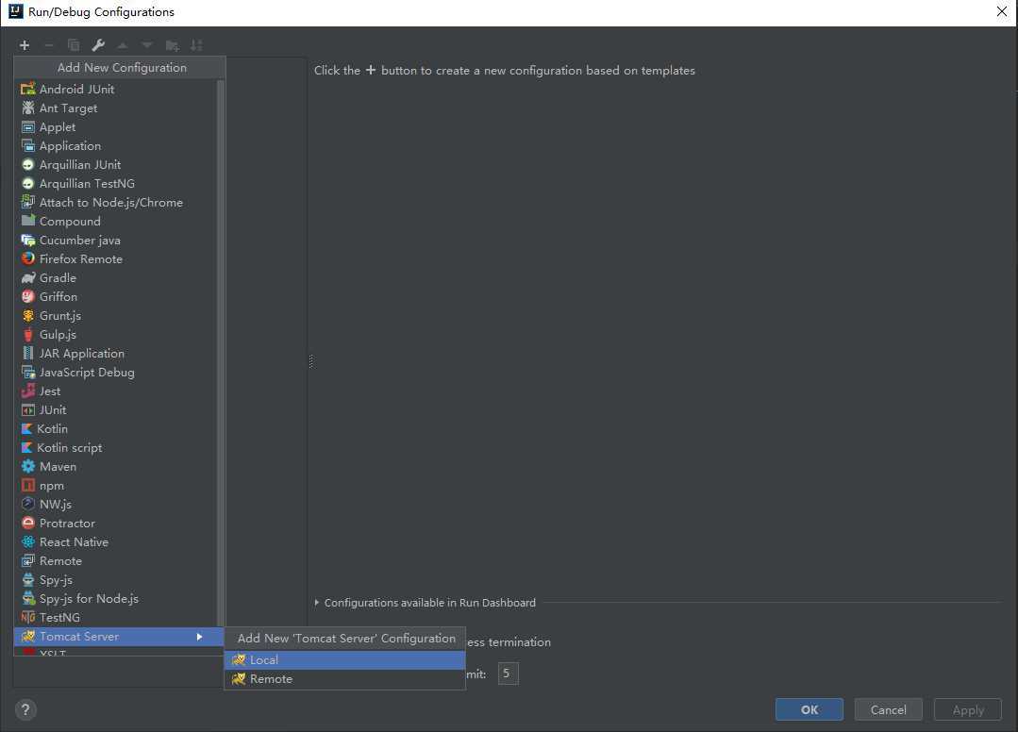Click the Add New Configuration plus icon
This screenshot has width=1018, height=732.
point(25,44)
